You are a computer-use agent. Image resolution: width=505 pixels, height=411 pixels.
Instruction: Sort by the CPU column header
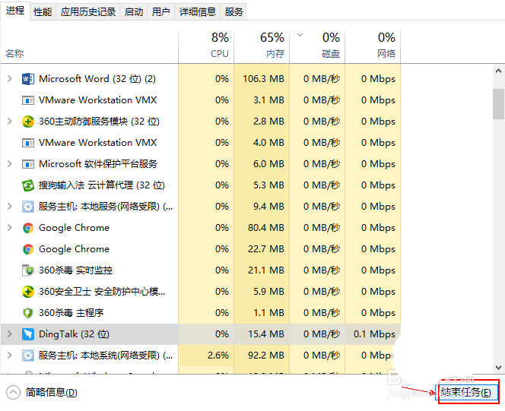206,47
